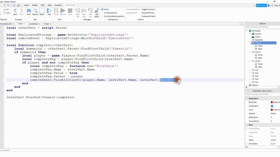The image size is (280, 157).
Task: Click Expand All Folds action
Action: (148, 13)
